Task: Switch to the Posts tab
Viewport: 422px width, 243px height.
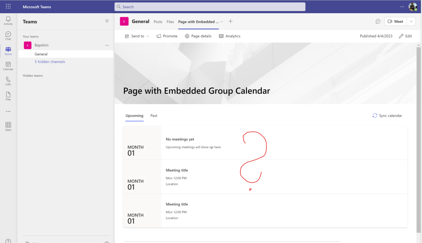Action: (x=158, y=22)
